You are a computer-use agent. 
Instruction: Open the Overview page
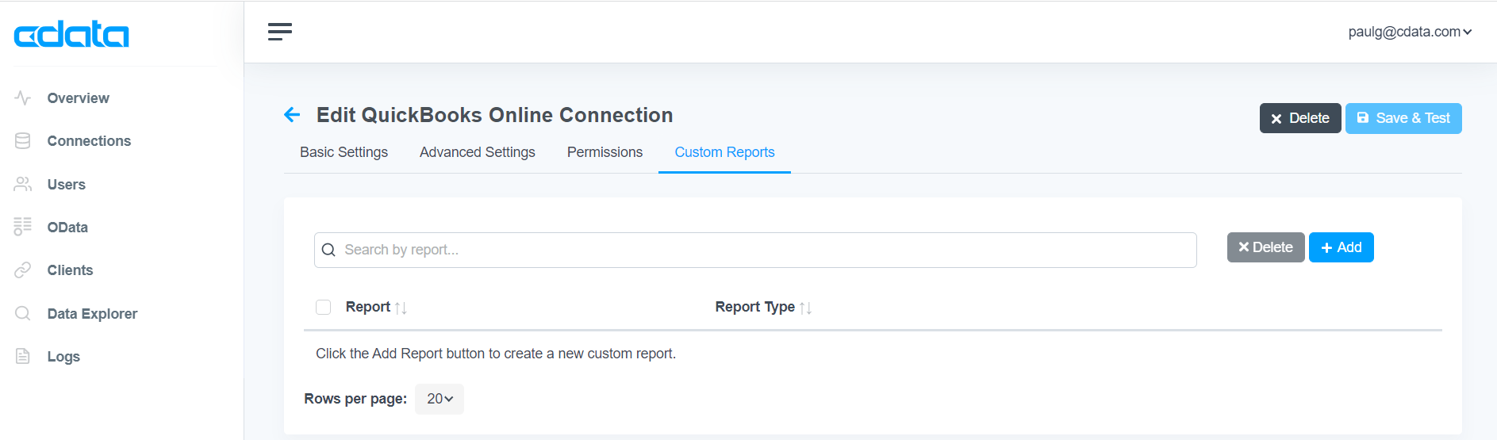78,98
